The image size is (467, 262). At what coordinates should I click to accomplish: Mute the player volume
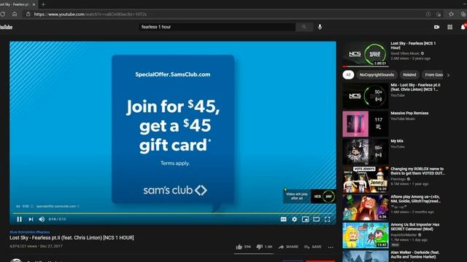tap(42, 219)
